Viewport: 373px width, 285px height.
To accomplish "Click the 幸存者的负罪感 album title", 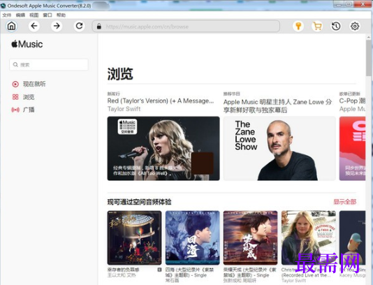I will 123,270.
